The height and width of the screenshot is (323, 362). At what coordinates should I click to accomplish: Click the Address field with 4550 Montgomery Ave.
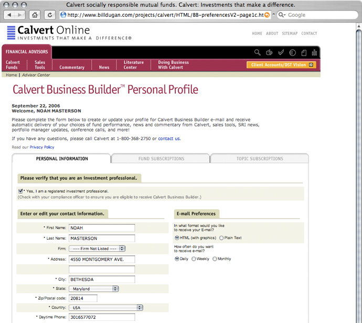tap(102, 260)
